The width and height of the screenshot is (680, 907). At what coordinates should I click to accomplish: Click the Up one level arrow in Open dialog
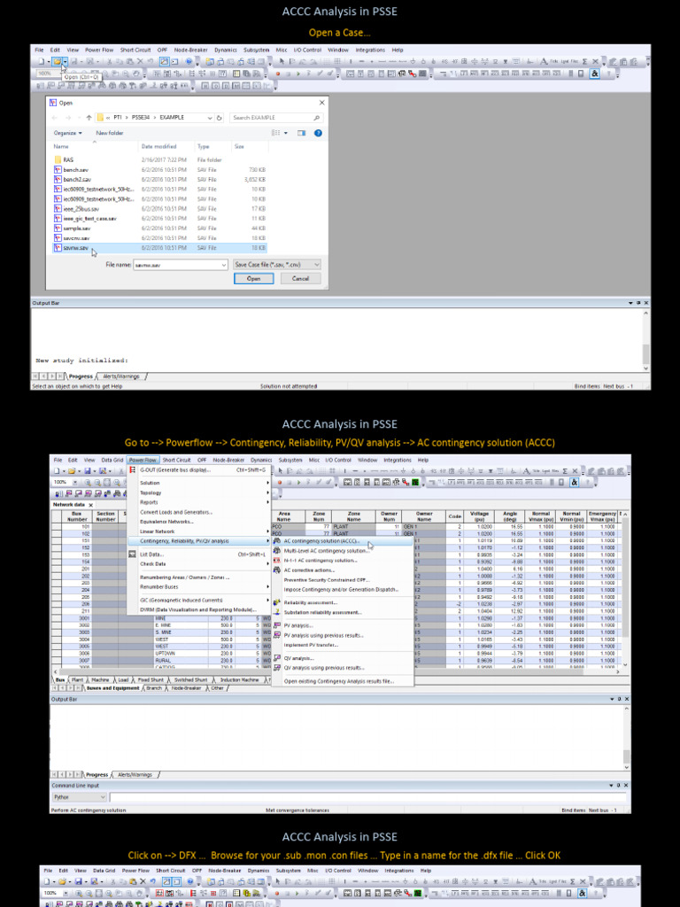pyautogui.click(x=89, y=118)
